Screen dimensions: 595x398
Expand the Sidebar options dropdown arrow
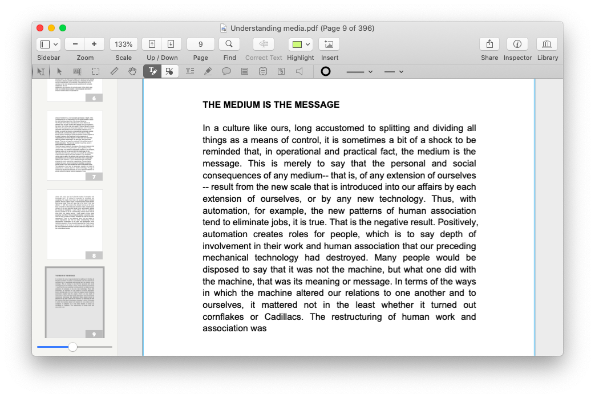pos(56,44)
